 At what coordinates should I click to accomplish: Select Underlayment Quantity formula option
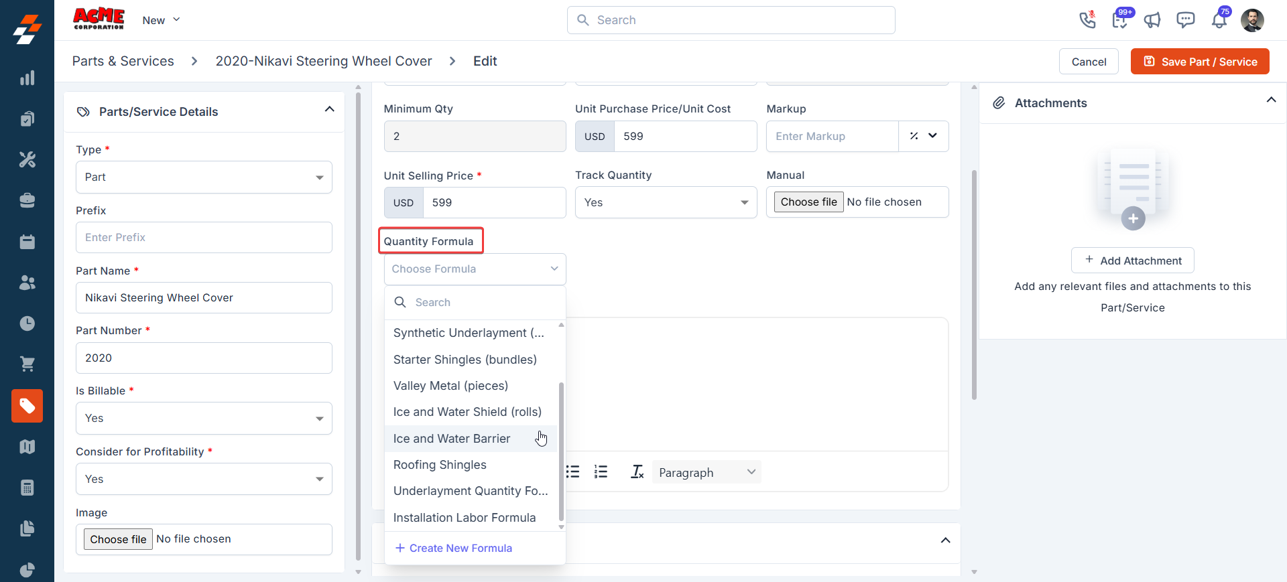coord(471,491)
